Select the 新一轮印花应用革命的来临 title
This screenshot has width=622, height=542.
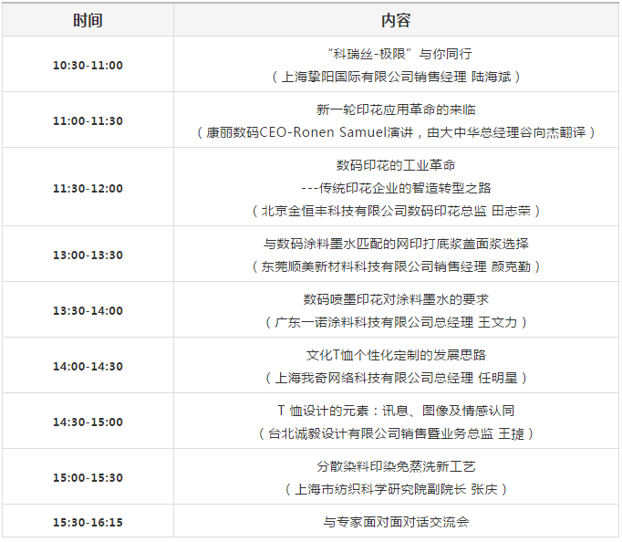coord(396,109)
